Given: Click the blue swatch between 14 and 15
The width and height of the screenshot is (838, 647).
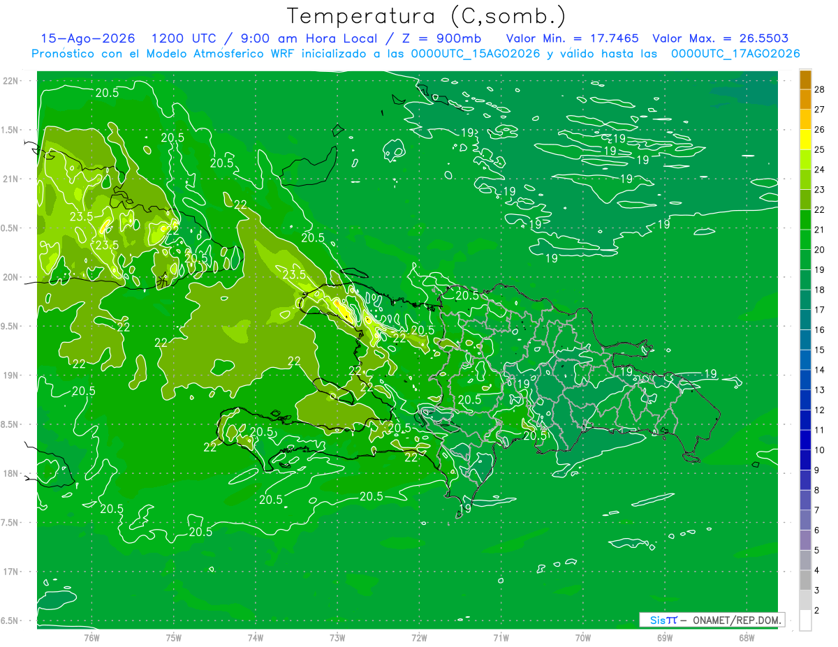Looking at the screenshot, I should tap(805, 360).
